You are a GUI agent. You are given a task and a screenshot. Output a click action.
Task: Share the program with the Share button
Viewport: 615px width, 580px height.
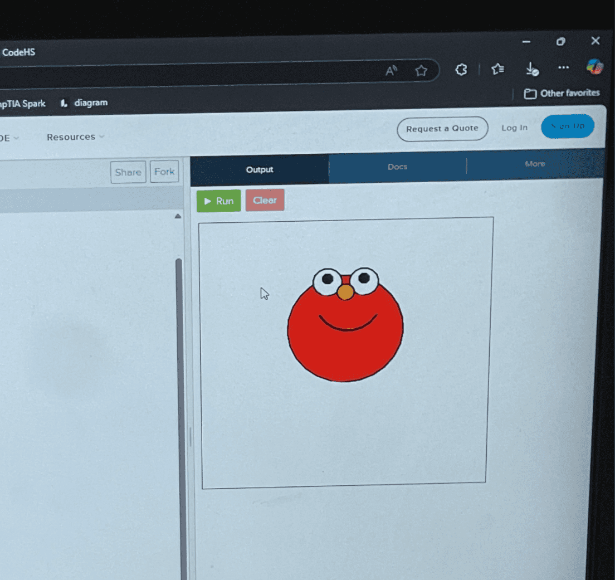pyautogui.click(x=128, y=172)
